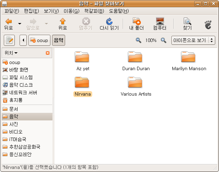Screen dimensions: 219x172
Task: Reset zoom via the 100% label
Action: click(151, 40)
